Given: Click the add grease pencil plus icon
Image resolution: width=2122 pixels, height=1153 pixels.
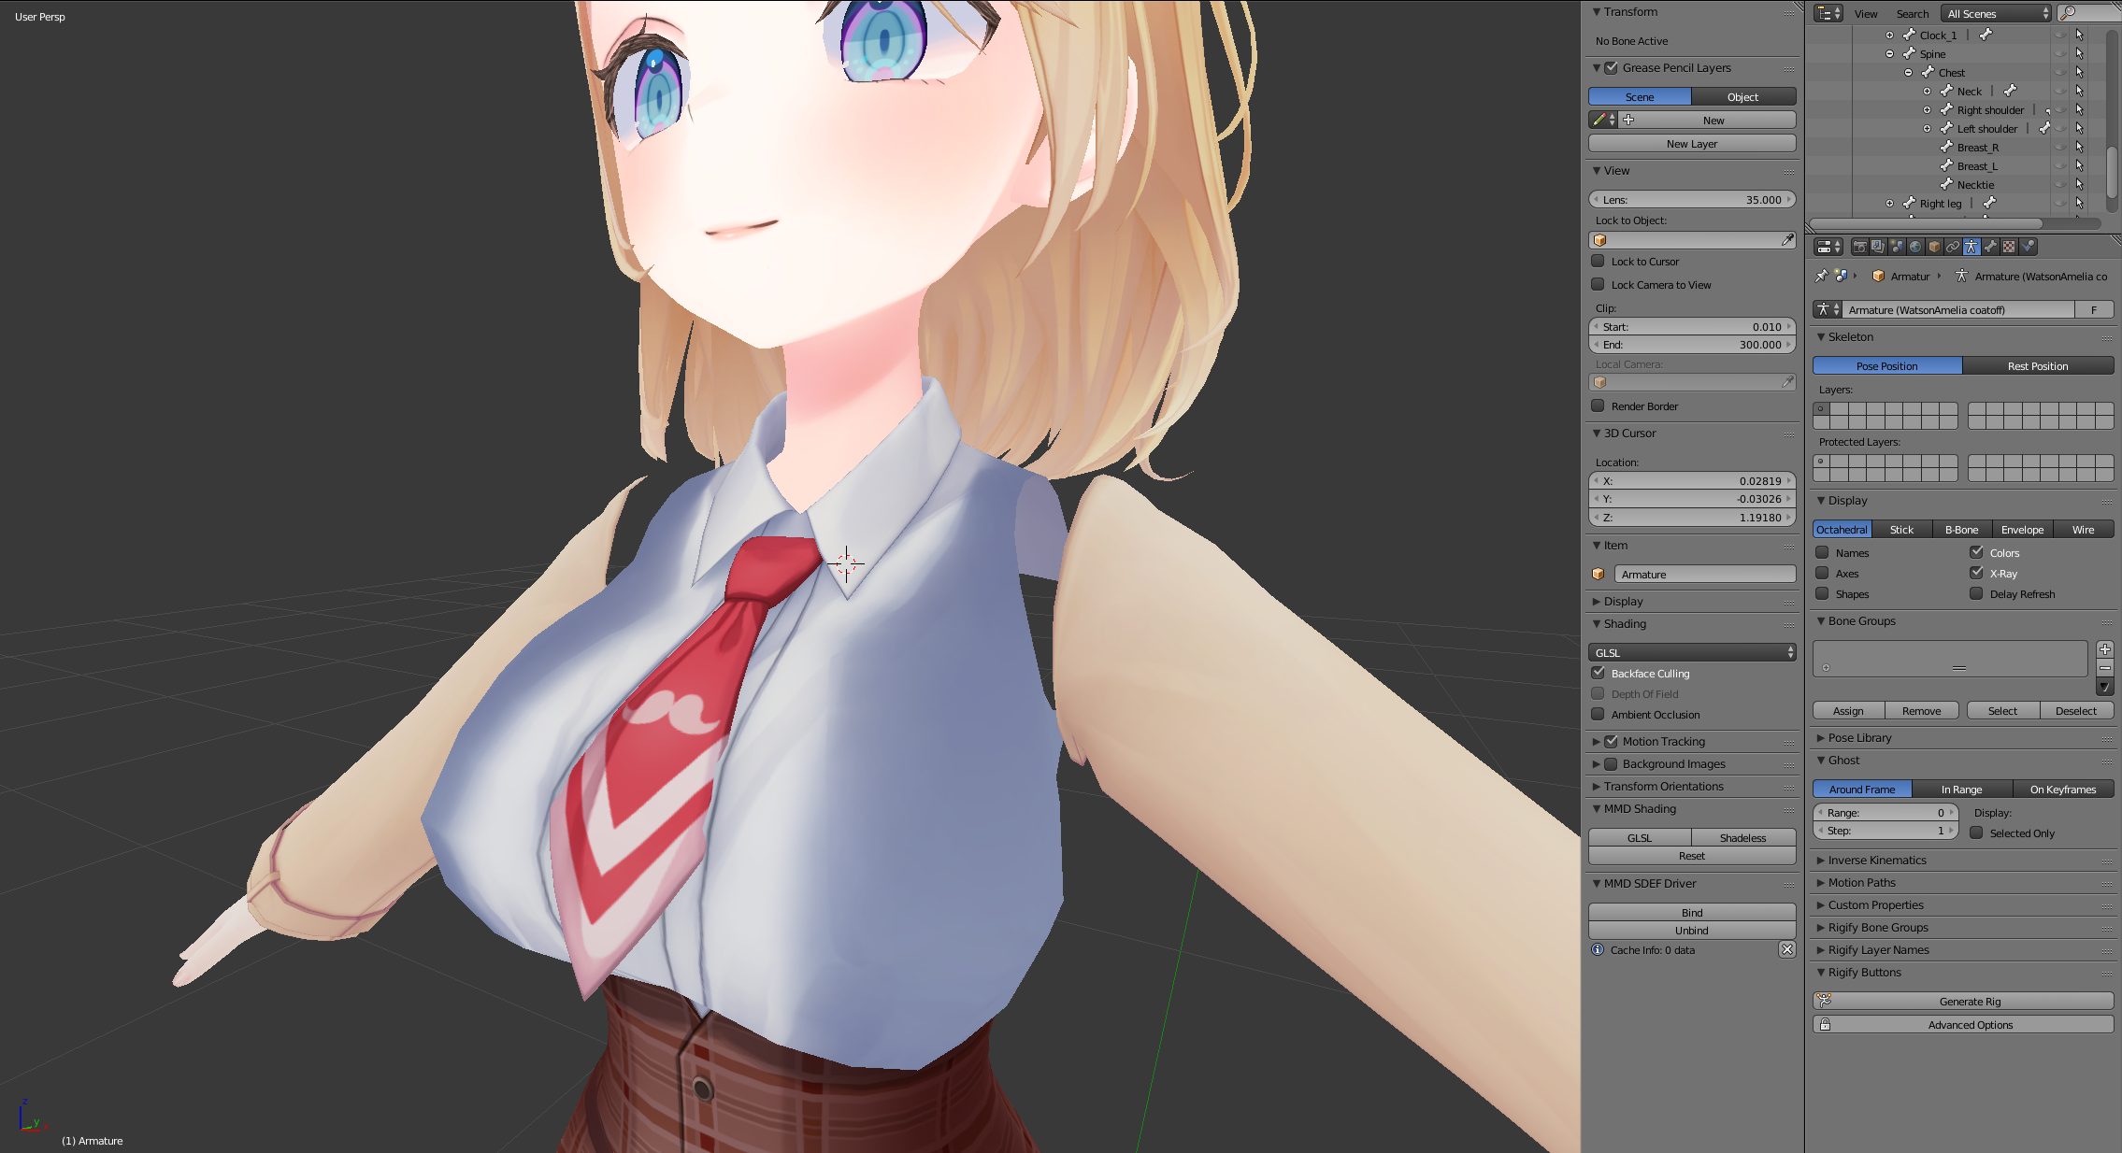Looking at the screenshot, I should point(1628,120).
